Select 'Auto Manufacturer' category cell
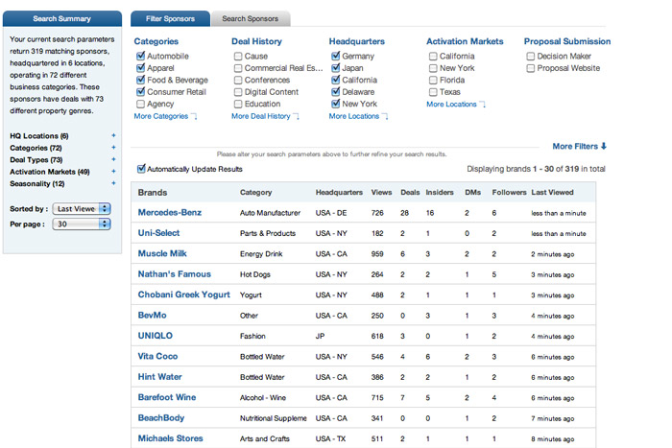This screenshot has width=672, height=448. pos(270,213)
